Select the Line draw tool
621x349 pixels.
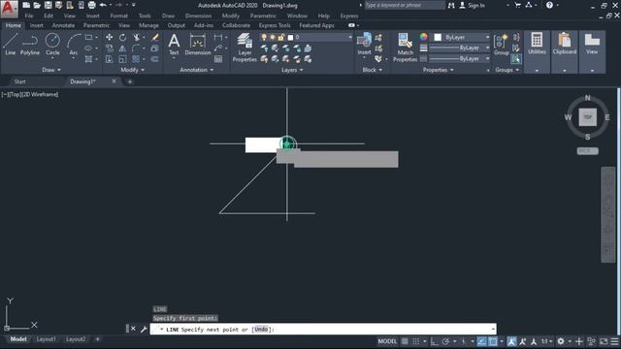tap(11, 44)
